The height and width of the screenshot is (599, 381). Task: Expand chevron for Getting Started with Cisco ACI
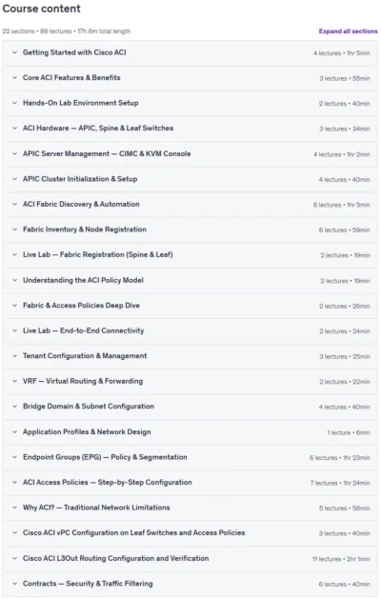tap(14, 52)
